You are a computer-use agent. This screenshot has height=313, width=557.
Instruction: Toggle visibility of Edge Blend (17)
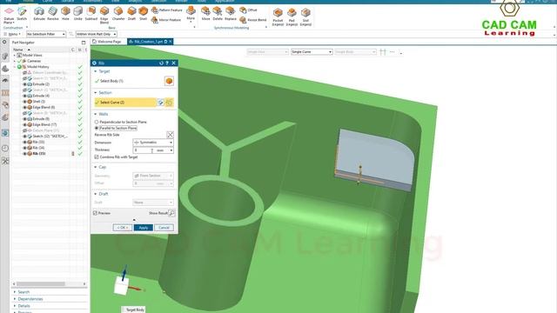(x=25, y=124)
